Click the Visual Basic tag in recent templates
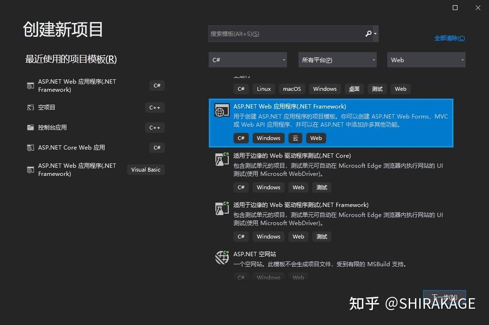Image resolution: width=489 pixels, height=325 pixels. point(146,170)
